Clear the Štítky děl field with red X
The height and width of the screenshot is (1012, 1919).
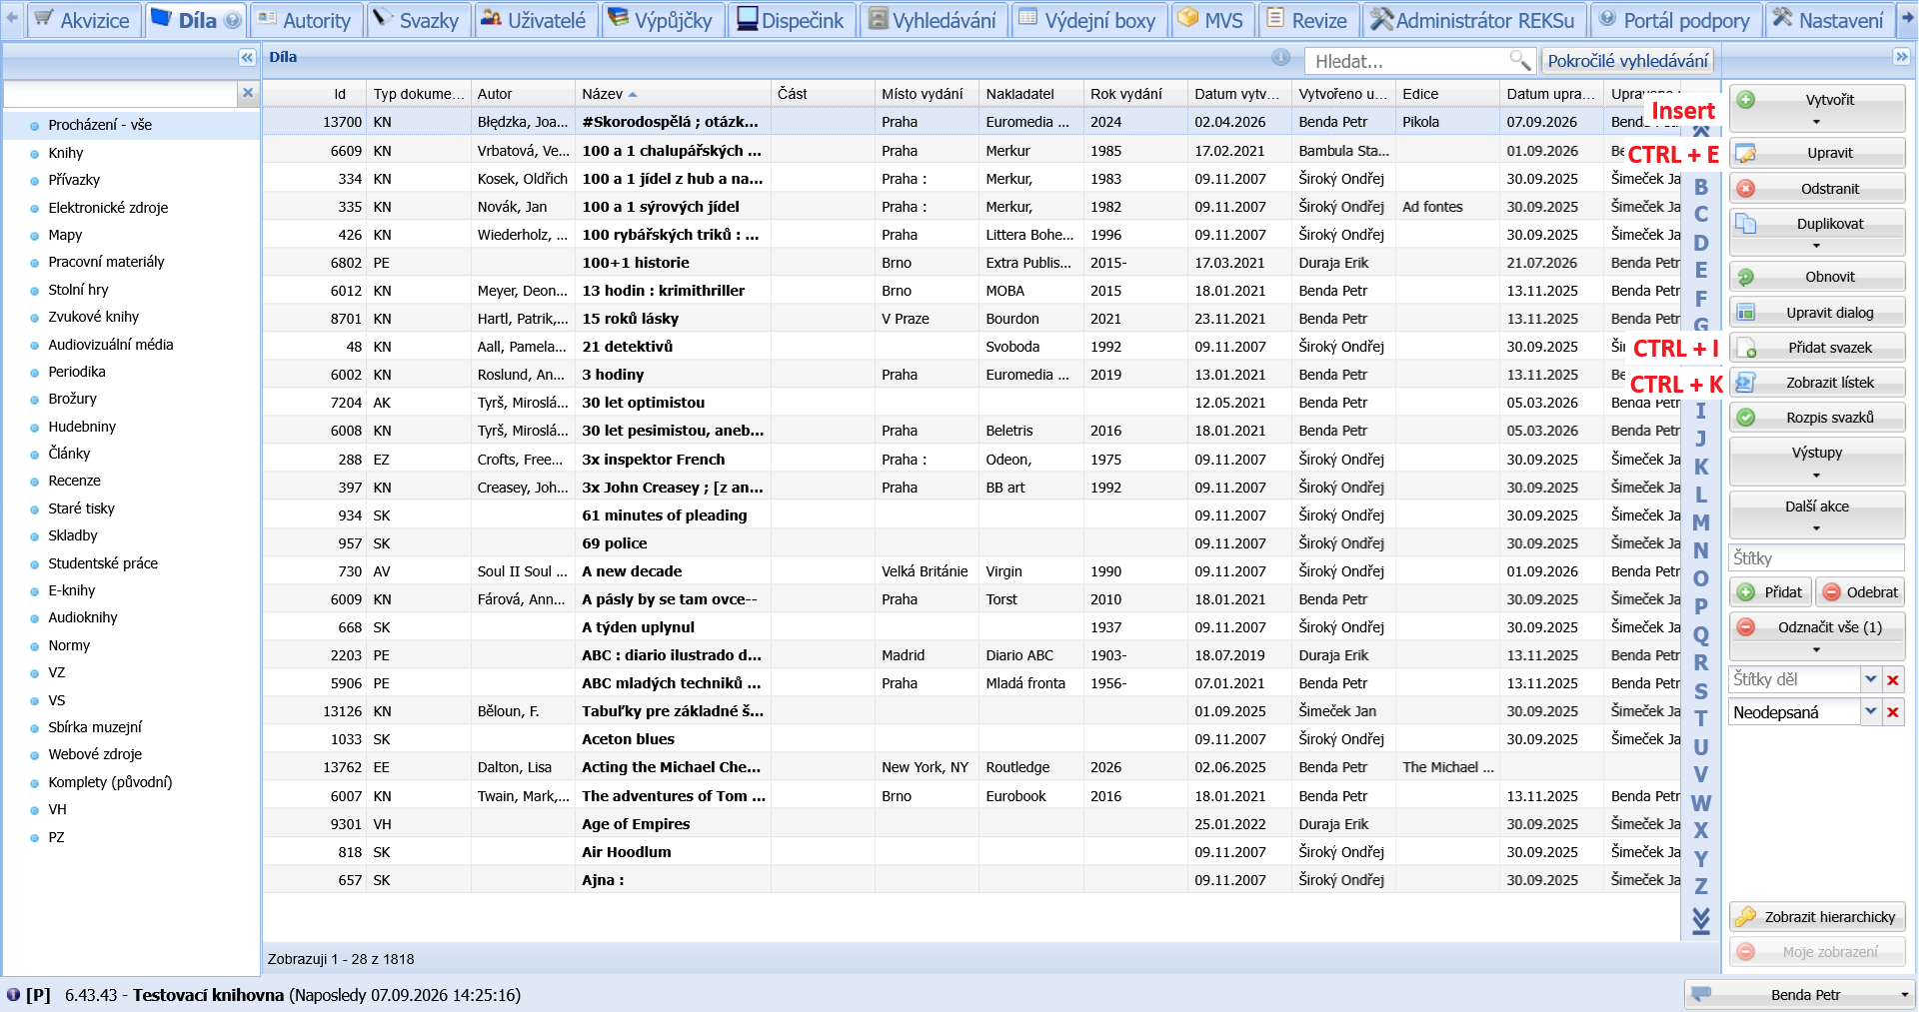(1892, 679)
